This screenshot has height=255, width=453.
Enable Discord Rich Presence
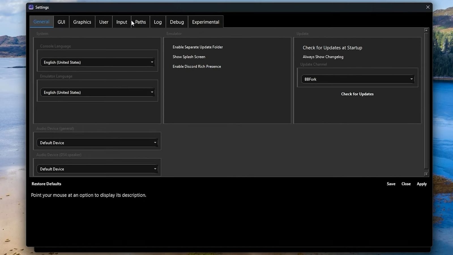197,66
